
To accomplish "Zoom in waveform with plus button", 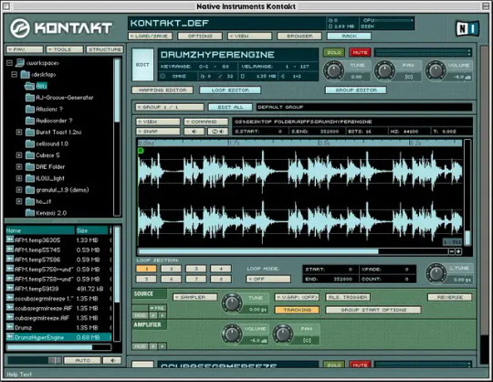I will coord(458,251).
